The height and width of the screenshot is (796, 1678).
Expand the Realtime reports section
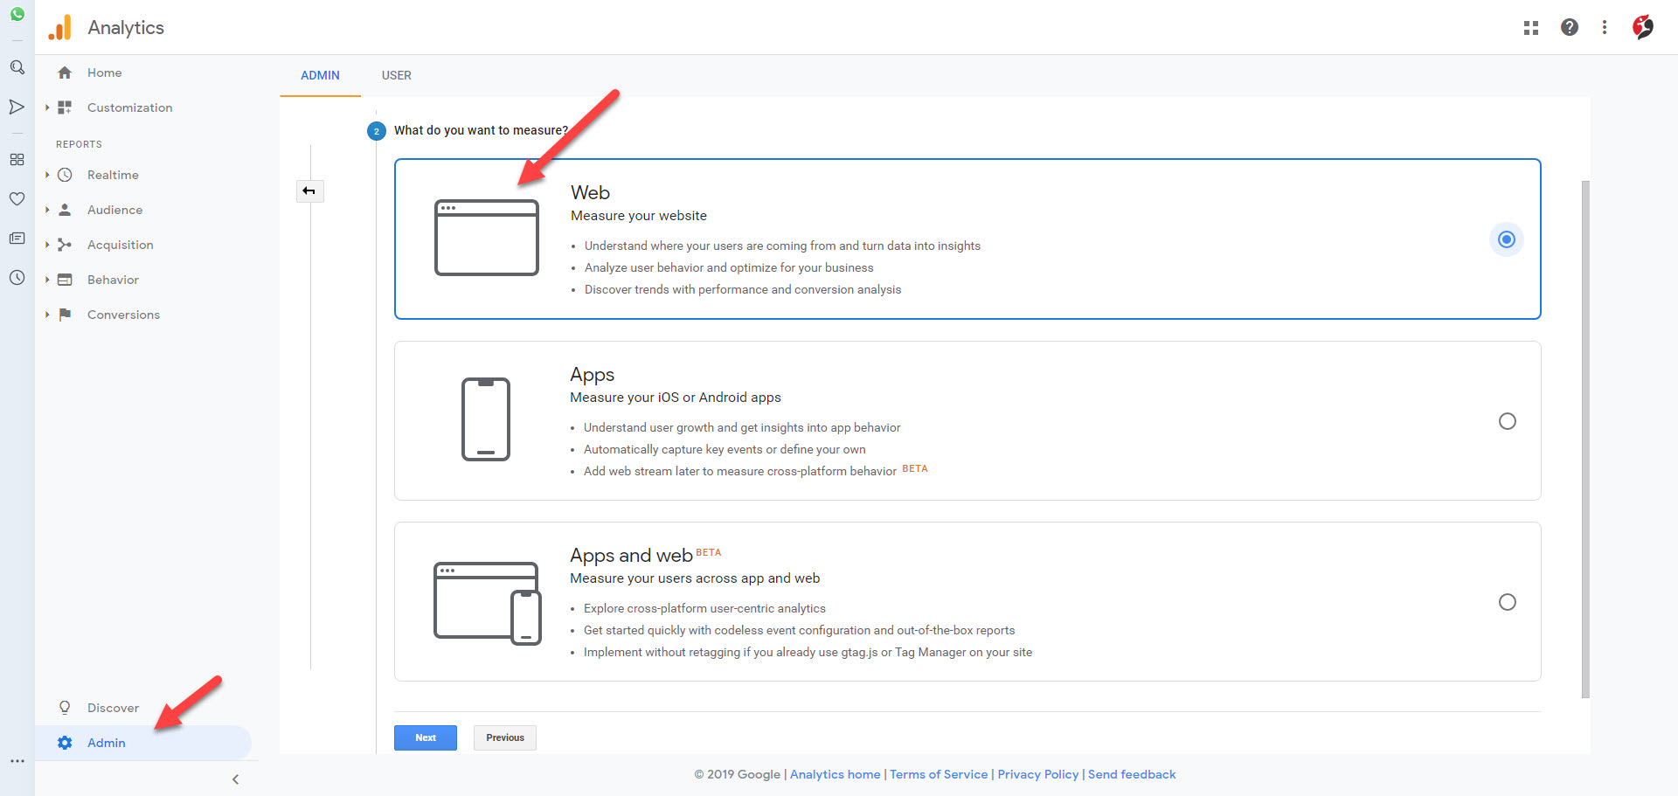[47, 175]
